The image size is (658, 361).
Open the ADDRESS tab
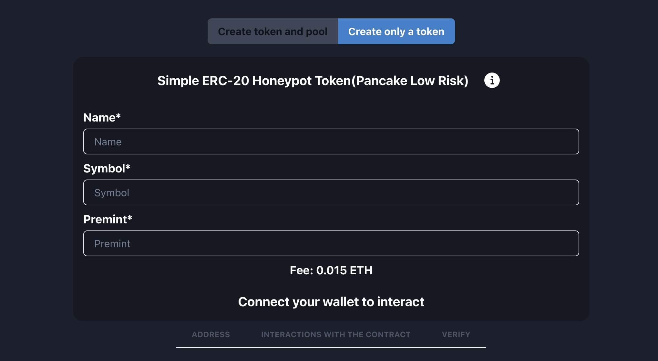(x=211, y=335)
